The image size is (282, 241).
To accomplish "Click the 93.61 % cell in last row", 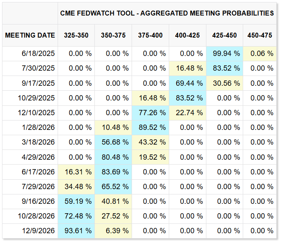I will (x=76, y=231).
